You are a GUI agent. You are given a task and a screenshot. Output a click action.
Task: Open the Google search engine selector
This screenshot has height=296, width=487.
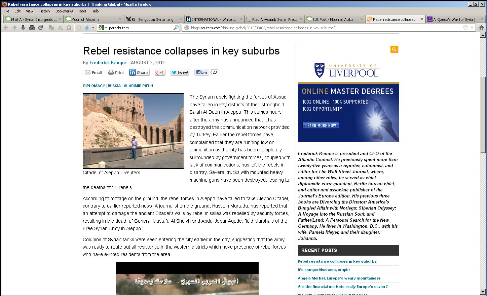click(103, 28)
